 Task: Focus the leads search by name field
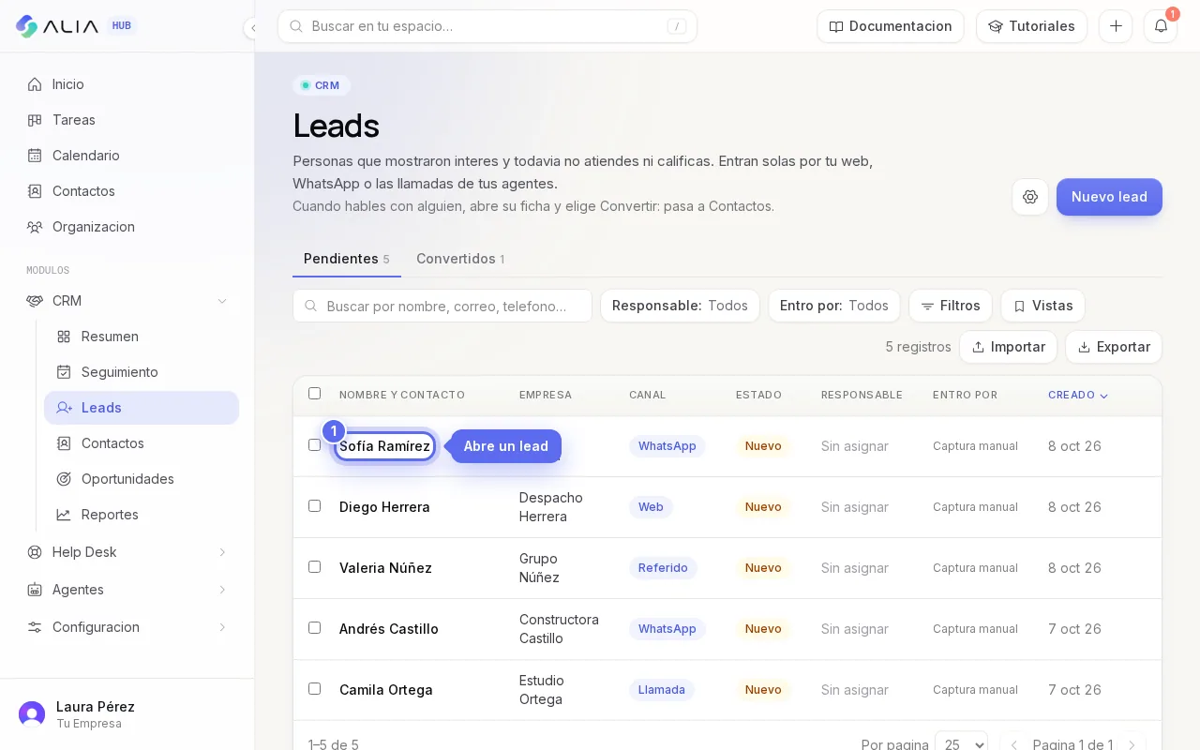pos(442,306)
